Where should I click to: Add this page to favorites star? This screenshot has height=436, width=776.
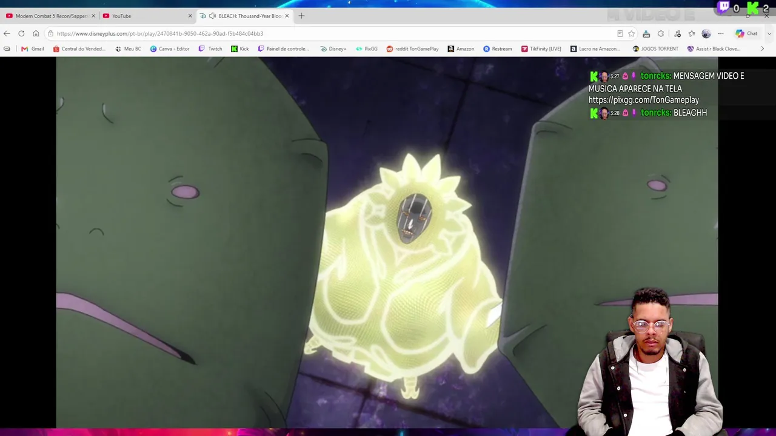tap(632, 33)
